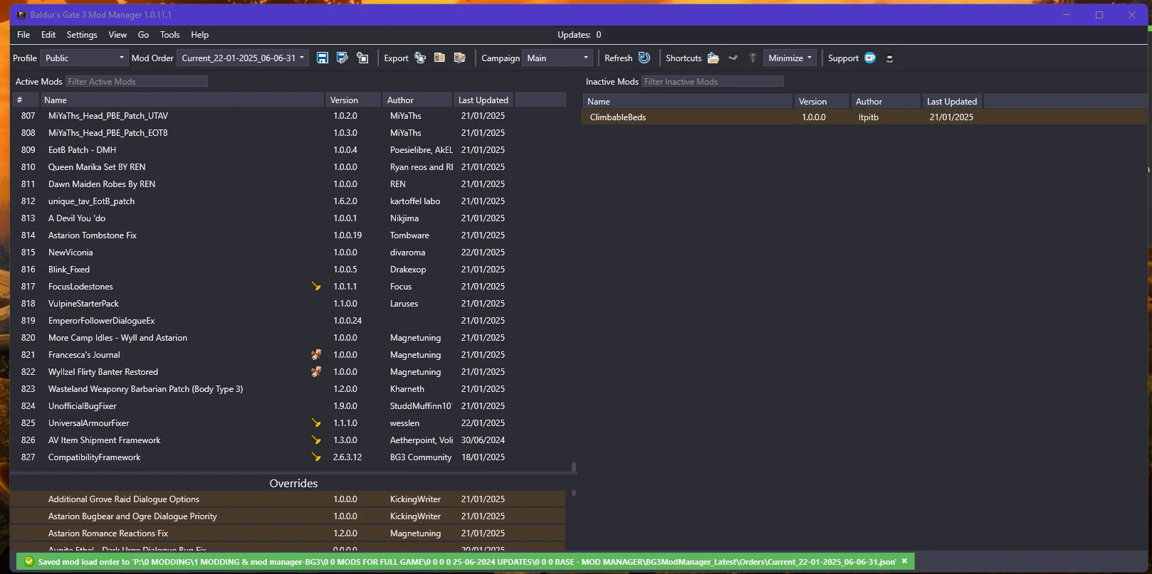Click the Add new order icon
Image resolution: width=1152 pixels, height=574 pixels.
click(362, 58)
